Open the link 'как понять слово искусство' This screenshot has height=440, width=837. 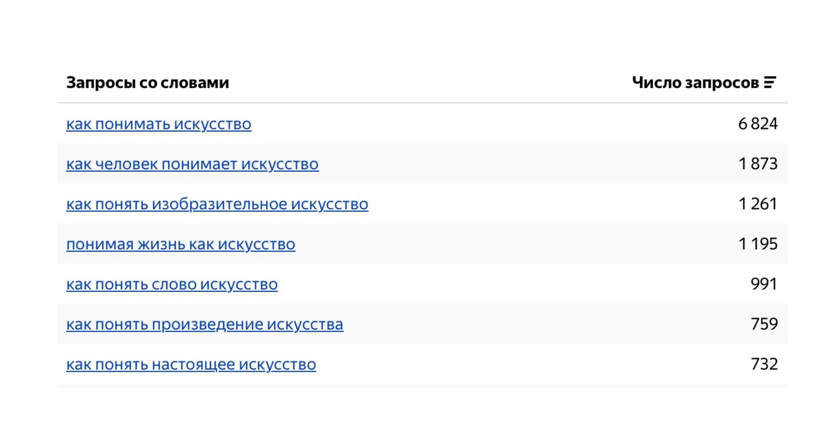(x=172, y=284)
